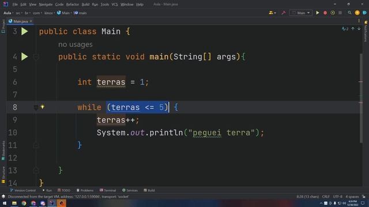
Task: Open the editor tabs options menu
Action: (359, 21)
